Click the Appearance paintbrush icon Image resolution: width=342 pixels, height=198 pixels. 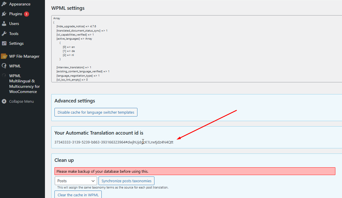point(4,4)
